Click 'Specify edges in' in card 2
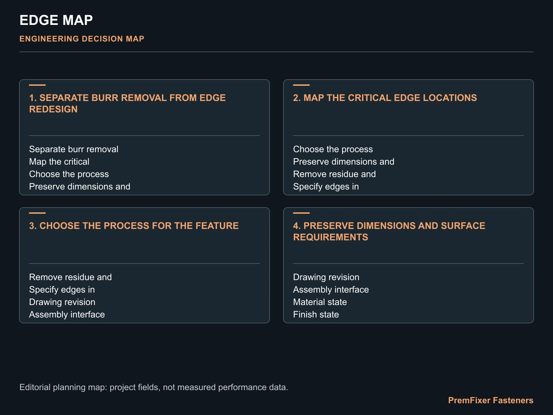Screen dimensions: 553x415 (326, 186)
